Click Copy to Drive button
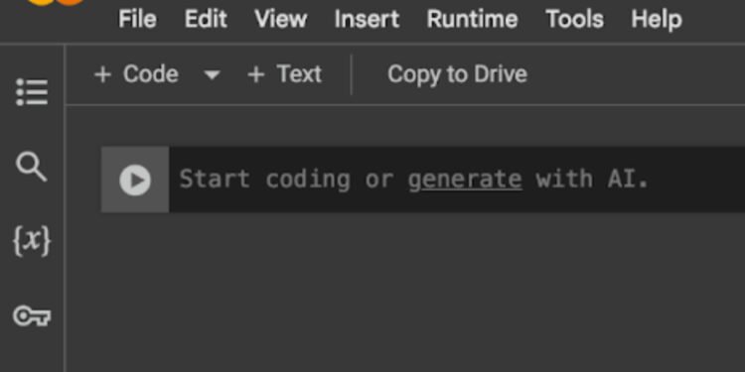Viewport: 745px width, 372px height. pos(457,74)
